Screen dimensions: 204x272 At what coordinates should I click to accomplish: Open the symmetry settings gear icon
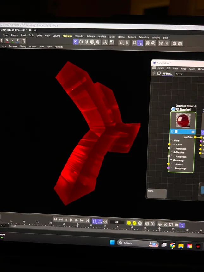click(167, 44)
